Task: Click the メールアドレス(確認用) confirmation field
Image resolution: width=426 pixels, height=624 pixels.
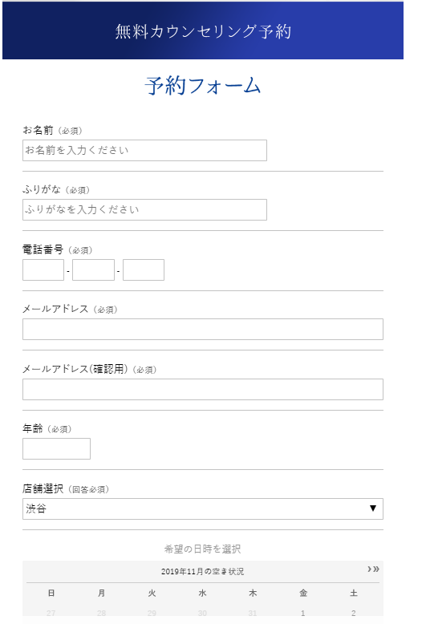Action: tap(203, 389)
